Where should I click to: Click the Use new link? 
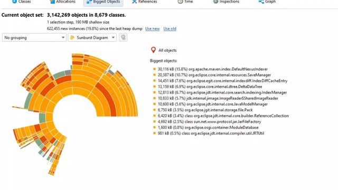[x=153, y=28]
